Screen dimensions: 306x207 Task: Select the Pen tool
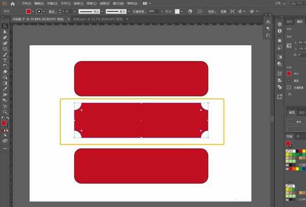pyautogui.click(x=5, y=38)
